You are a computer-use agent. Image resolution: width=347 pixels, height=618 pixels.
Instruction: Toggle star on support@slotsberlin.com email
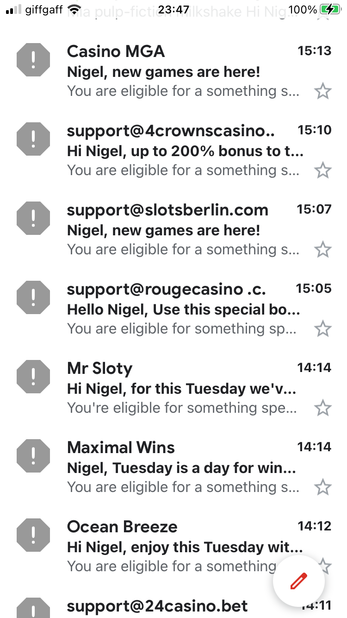click(322, 250)
